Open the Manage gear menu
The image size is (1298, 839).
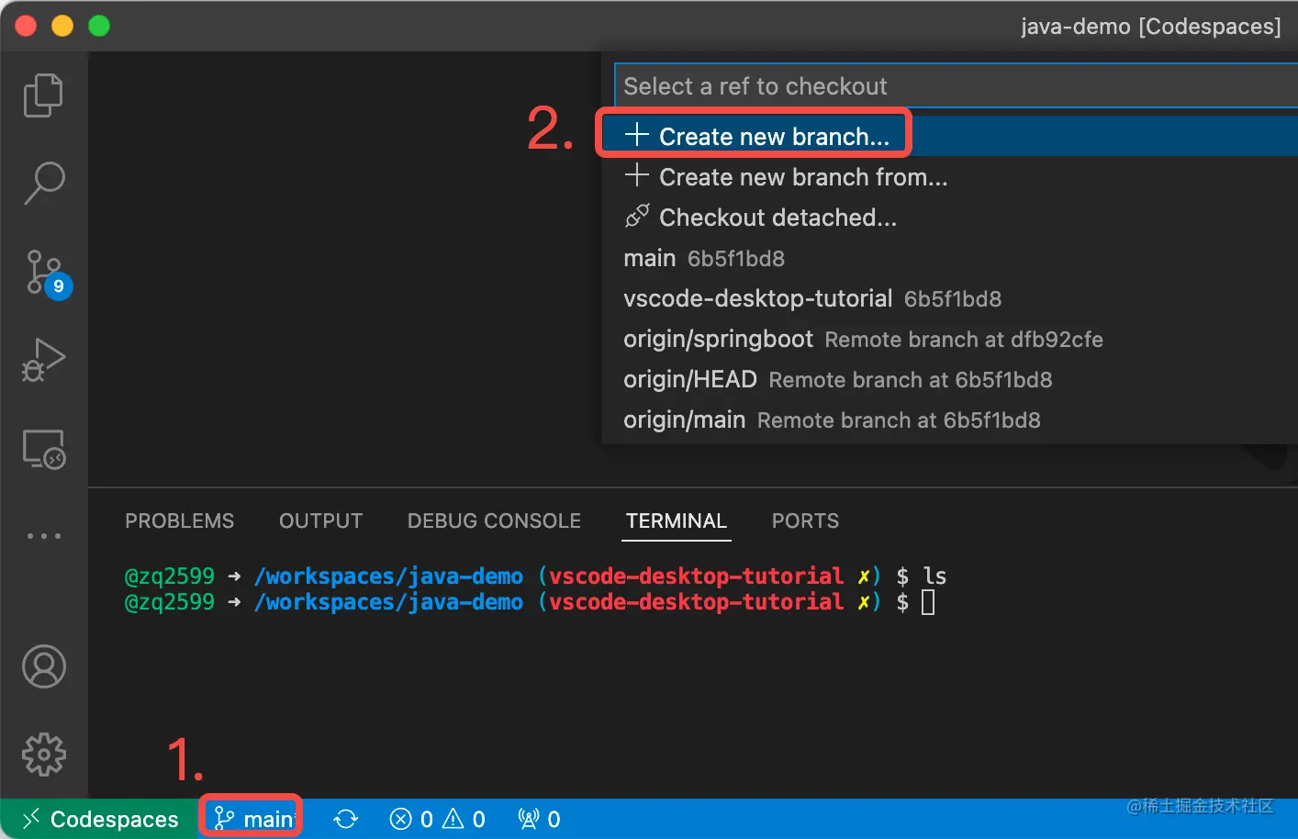pos(43,755)
